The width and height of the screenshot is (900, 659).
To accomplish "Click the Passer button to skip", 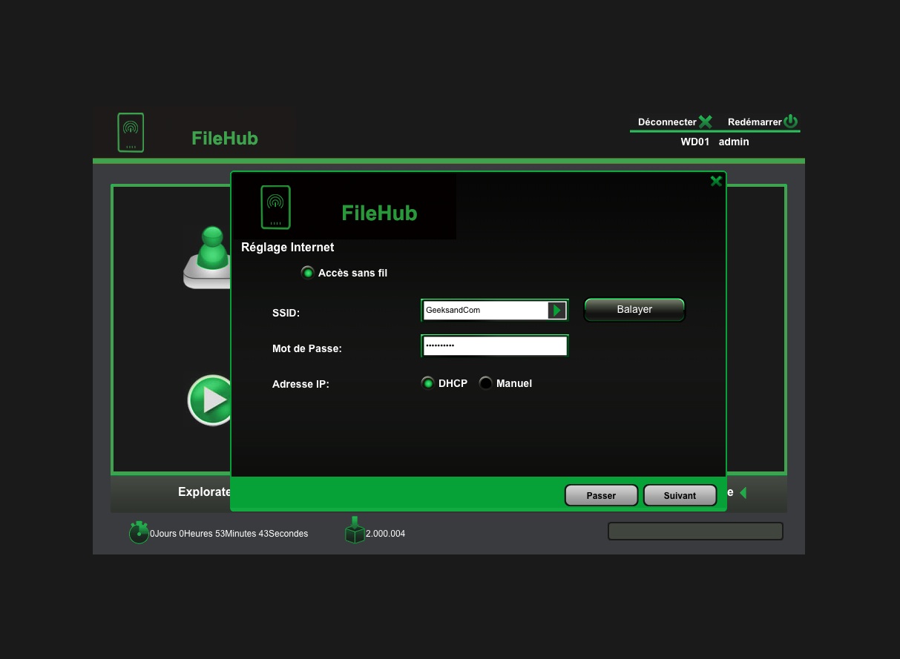I will pyautogui.click(x=601, y=495).
